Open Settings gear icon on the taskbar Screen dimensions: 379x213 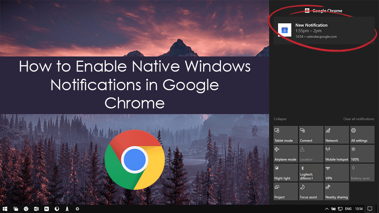[x=77, y=209]
